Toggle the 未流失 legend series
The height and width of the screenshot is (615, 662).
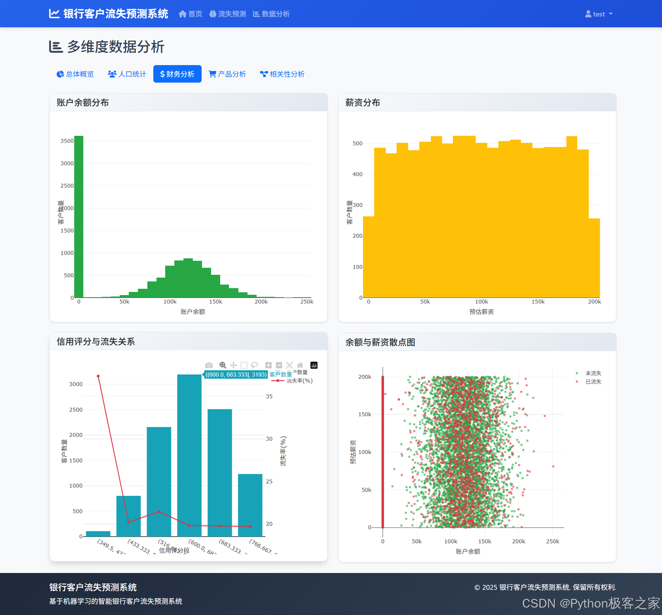pyautogui.click(x=593, y=373)
